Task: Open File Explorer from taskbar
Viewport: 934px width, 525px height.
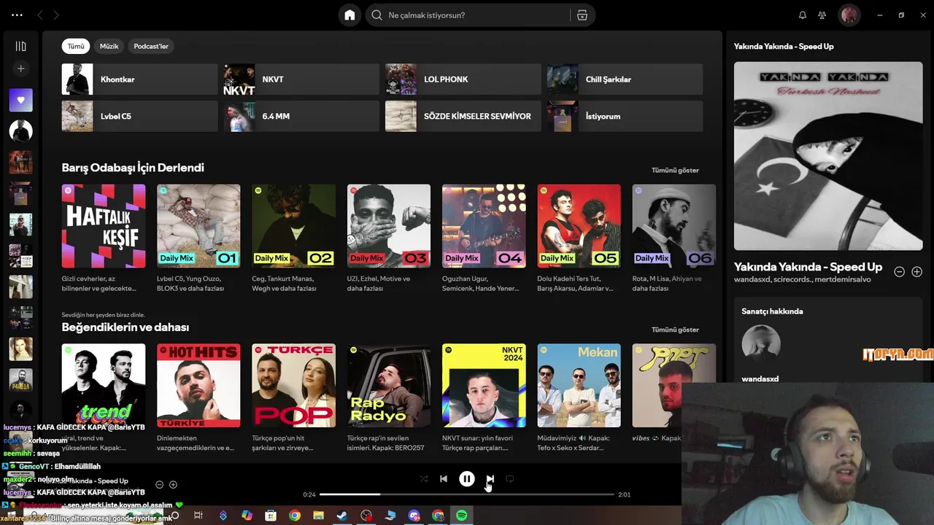Action: [x=318, y=516]
